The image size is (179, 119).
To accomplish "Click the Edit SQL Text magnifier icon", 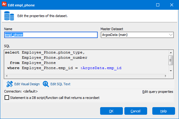I will pyautogui.click(x=46, y=84).
